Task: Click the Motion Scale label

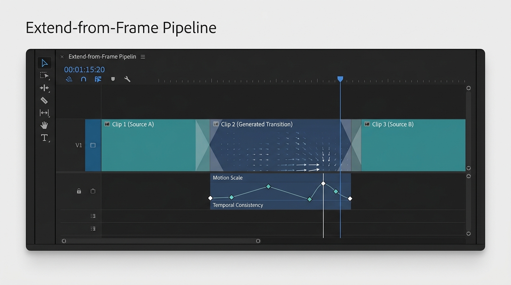Action: point(228,178)
